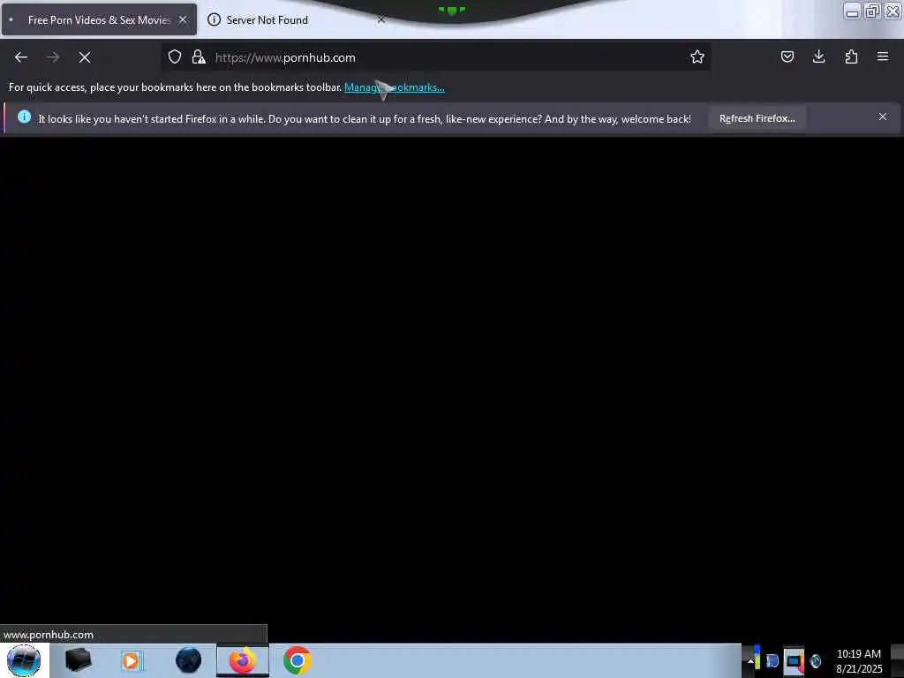This screenshot has height=678, width=904.
Task: Open the Windows Start orb
Action: [x=24, y=660]
